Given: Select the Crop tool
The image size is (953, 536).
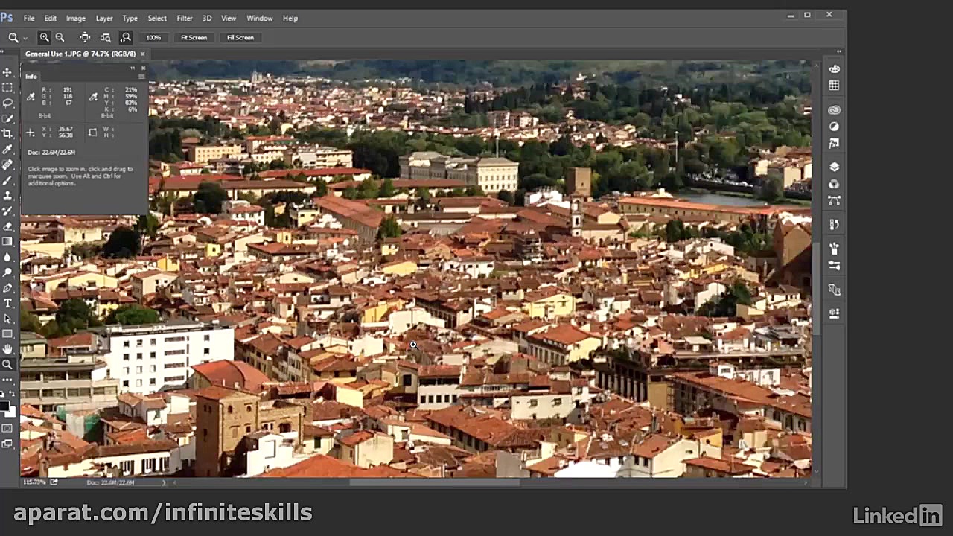Looking at the screenshot, I should pos(7,134).
